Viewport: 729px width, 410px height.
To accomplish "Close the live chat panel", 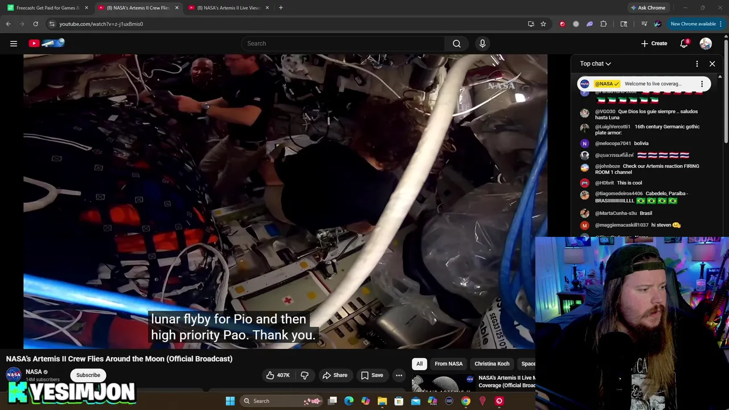I will 712,64.
